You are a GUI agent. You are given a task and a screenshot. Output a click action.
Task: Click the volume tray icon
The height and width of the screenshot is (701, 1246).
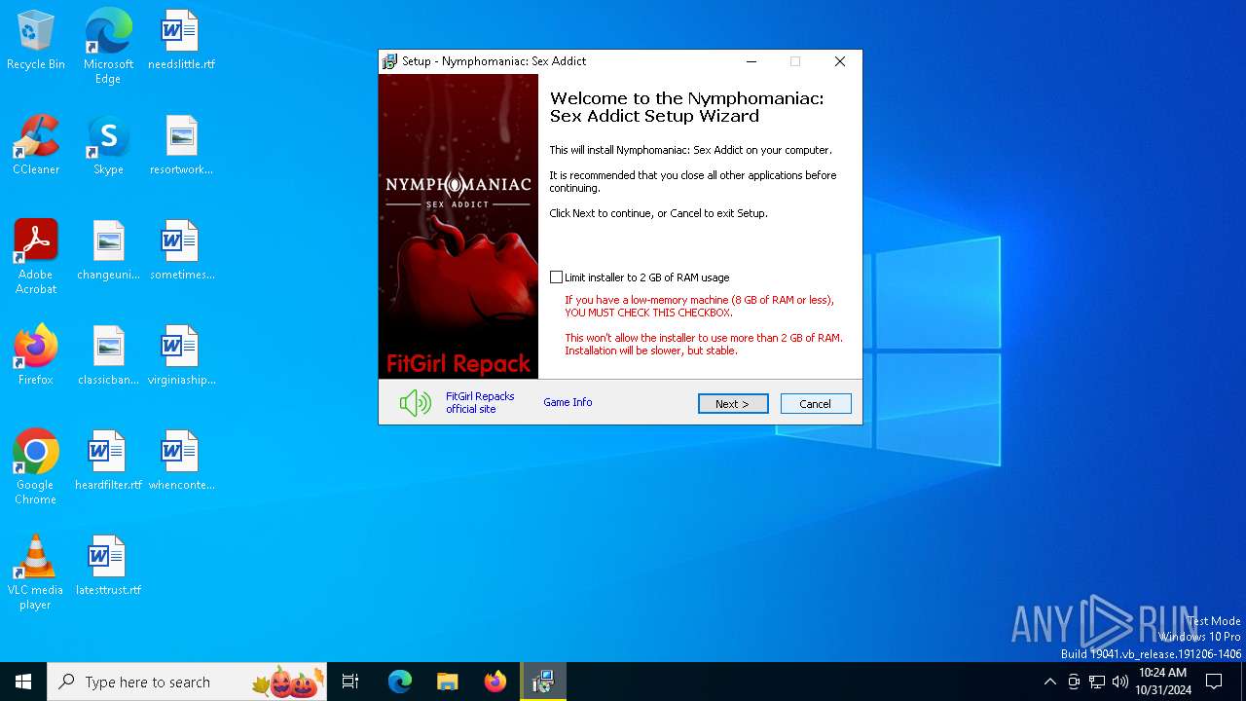(x=1120, y=682)
